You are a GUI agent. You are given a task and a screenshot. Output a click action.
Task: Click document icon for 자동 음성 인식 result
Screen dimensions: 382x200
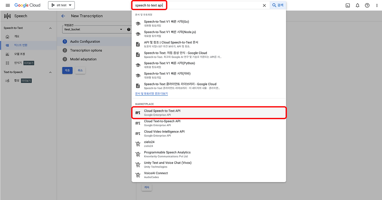[138, 55]
